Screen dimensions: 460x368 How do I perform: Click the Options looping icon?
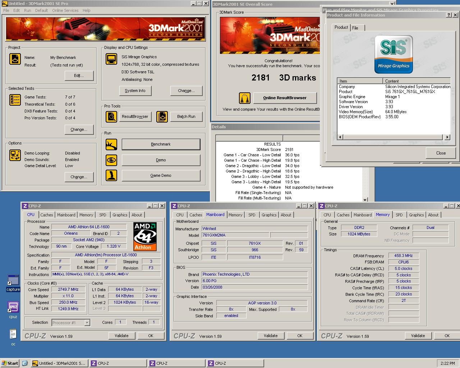point(15,155)
